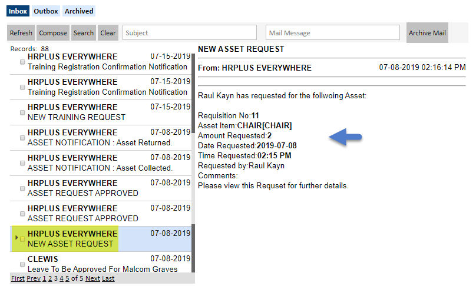Open the Archived tab

(79, 11)
